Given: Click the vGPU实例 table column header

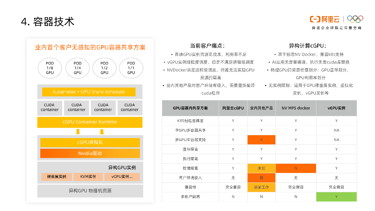Looking at the screenshot, I should [337, 108].
